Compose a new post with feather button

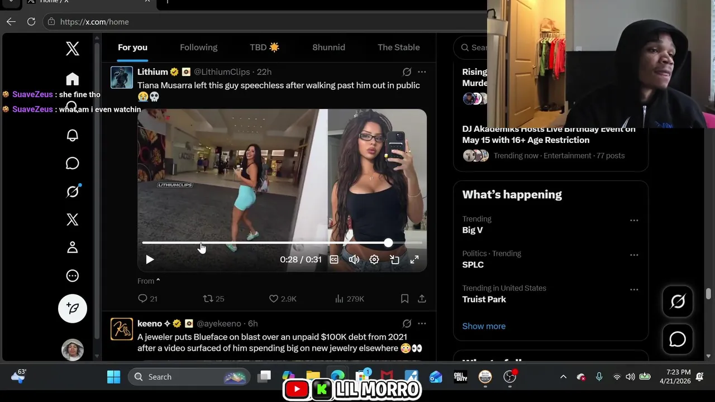coord(73,308)
